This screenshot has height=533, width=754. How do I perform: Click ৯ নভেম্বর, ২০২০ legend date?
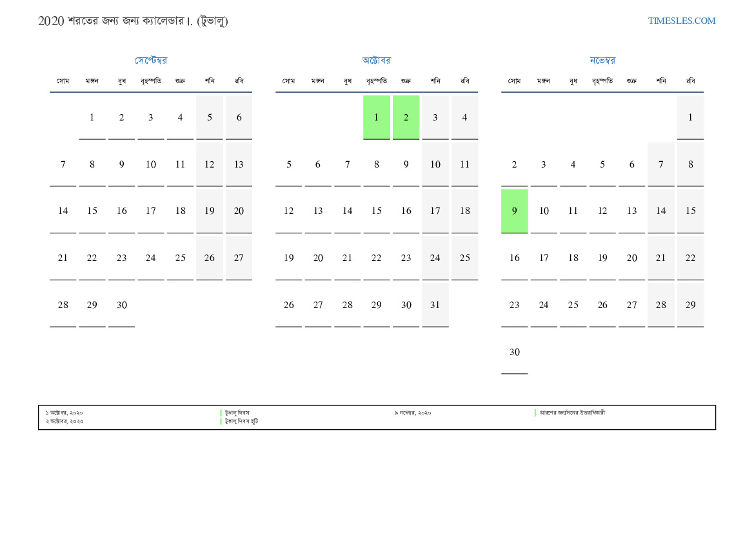413,413
